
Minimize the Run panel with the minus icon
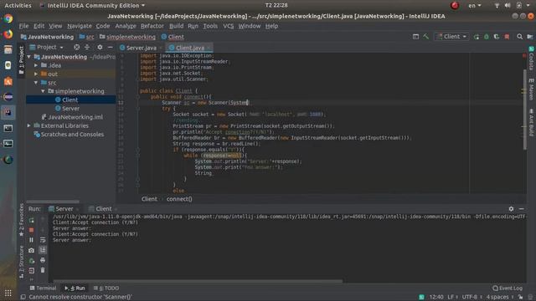click(521, 208)
